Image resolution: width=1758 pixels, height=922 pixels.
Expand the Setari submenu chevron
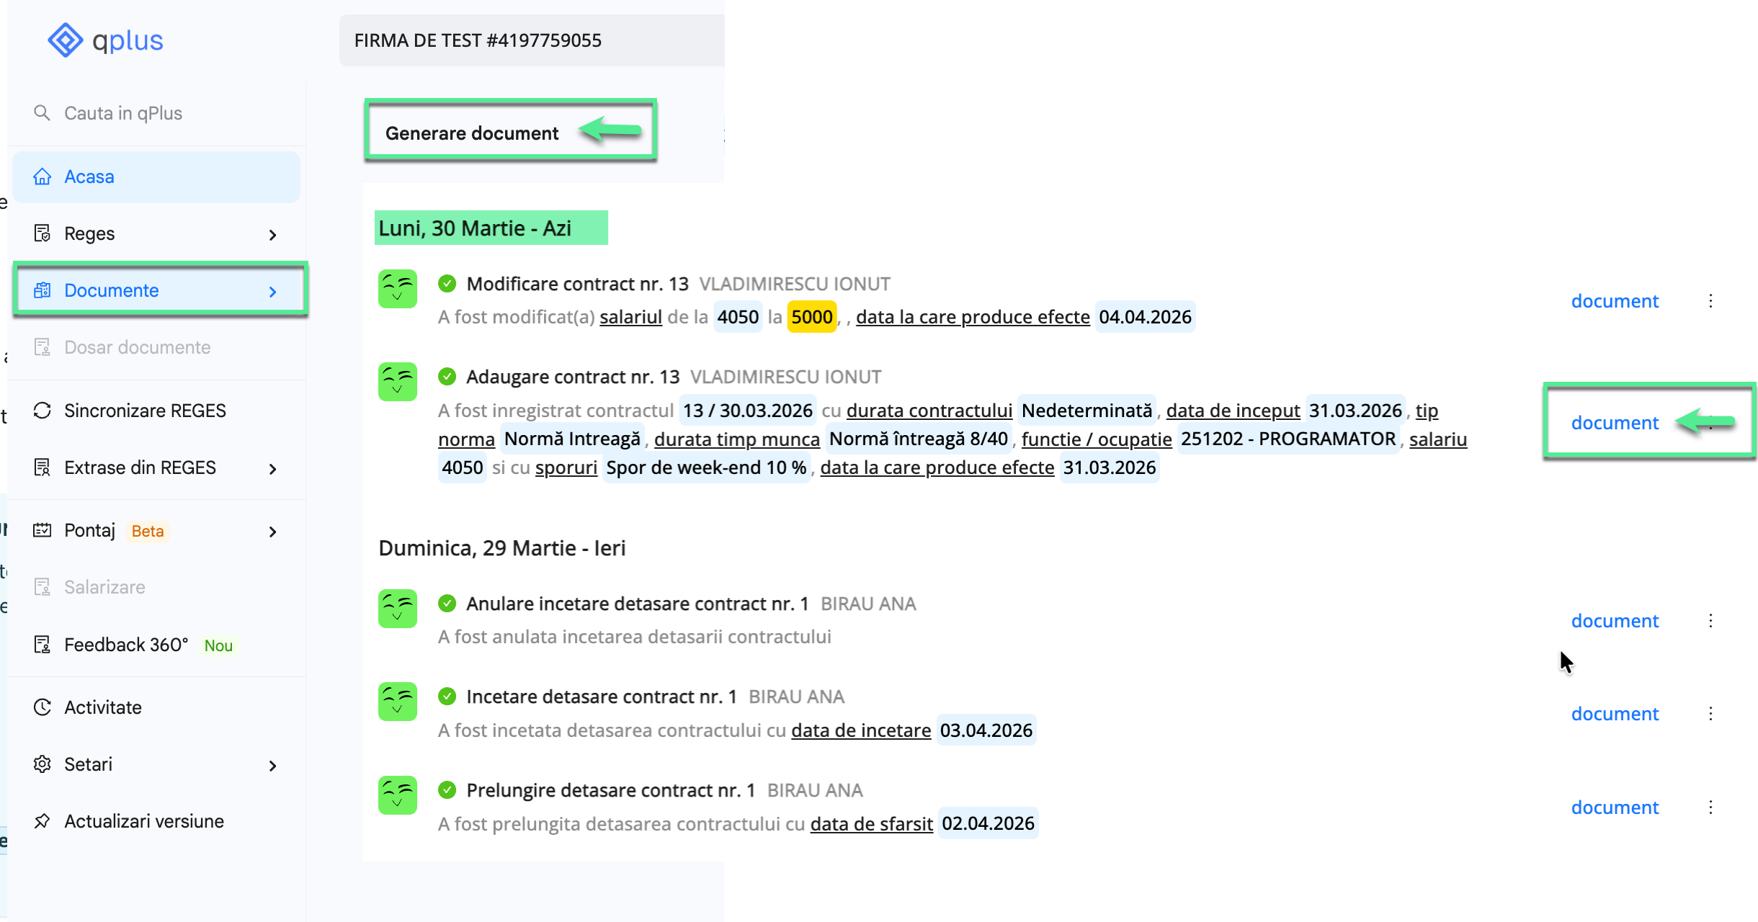tap(272, 766)
